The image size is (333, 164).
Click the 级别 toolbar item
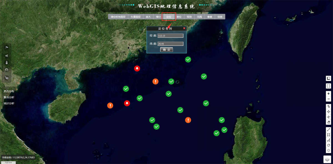[x=189, y=17]
